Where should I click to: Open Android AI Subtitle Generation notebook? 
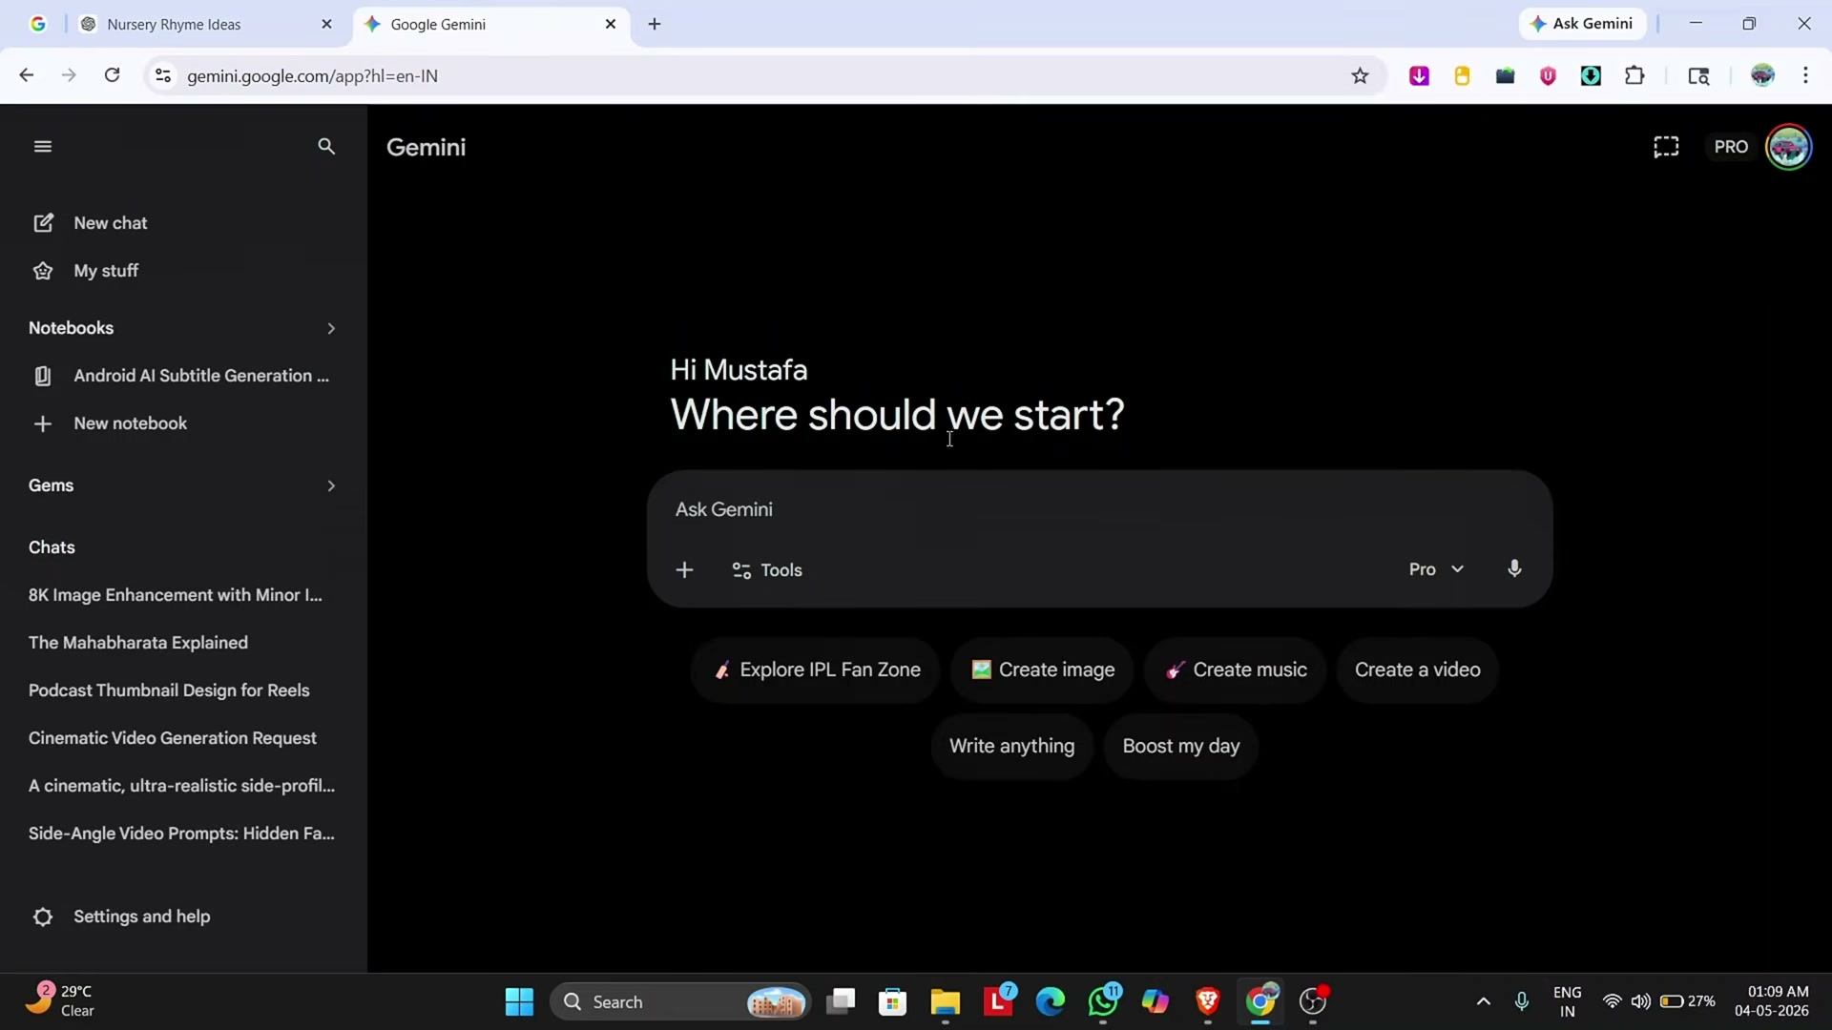(181, 376)
